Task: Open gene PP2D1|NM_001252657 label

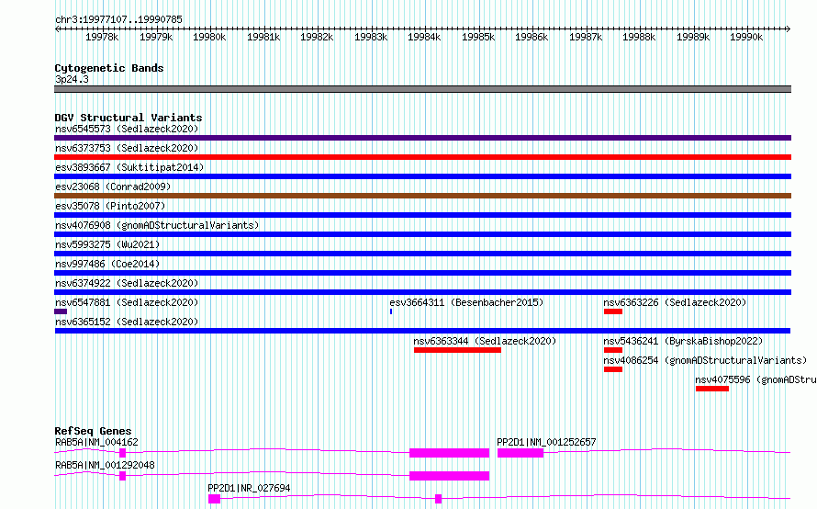Action: 546,442
